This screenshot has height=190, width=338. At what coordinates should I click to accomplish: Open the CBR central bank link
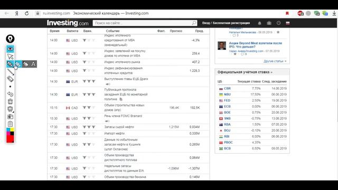[x=227, y=89]
